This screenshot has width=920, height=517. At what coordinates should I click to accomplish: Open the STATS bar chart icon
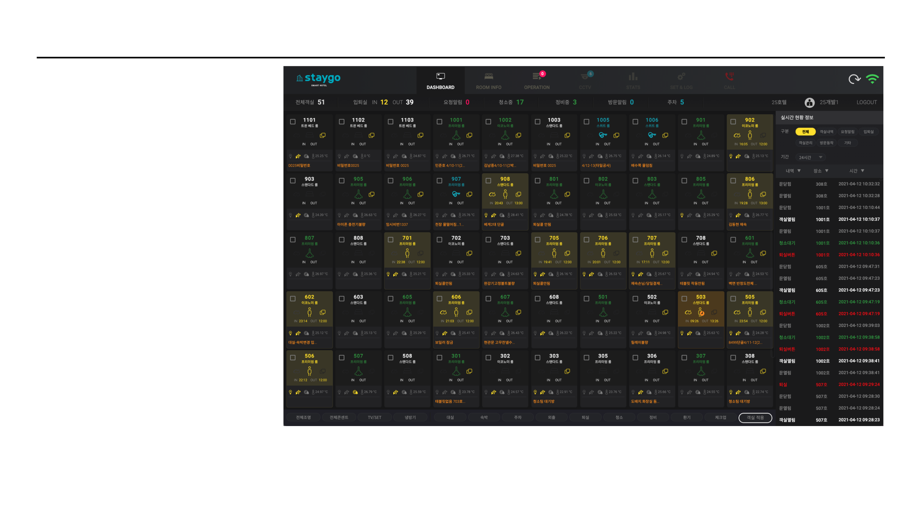coord(633,77)
